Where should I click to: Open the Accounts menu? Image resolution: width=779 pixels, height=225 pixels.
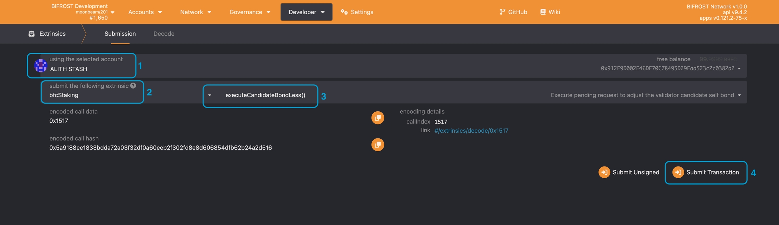click(x=145, y=12)
